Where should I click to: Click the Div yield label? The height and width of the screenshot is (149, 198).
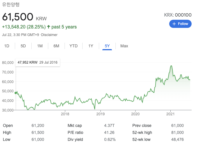tap(75, 139)
